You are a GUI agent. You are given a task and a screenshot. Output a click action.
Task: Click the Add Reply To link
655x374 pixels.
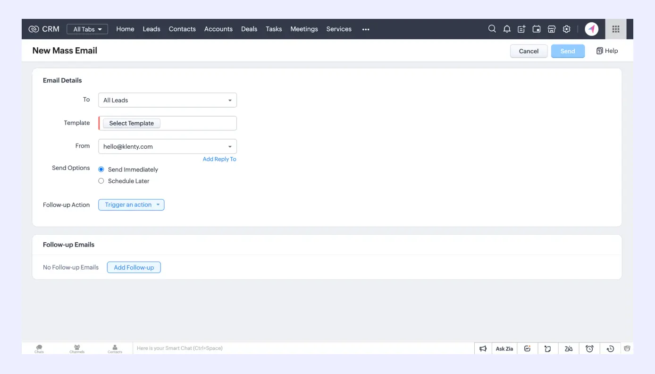[219, 159]
